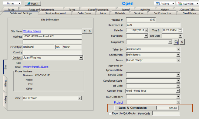Switch to the Order Items tab
This screenshot has width=199, height=119.
point(84,13)
